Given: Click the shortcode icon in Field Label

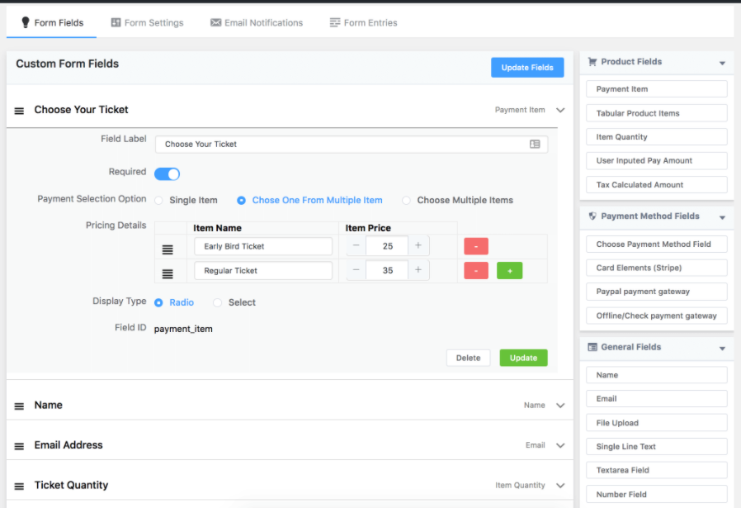Looking at the screenshot, I should (x=535, y=145).
